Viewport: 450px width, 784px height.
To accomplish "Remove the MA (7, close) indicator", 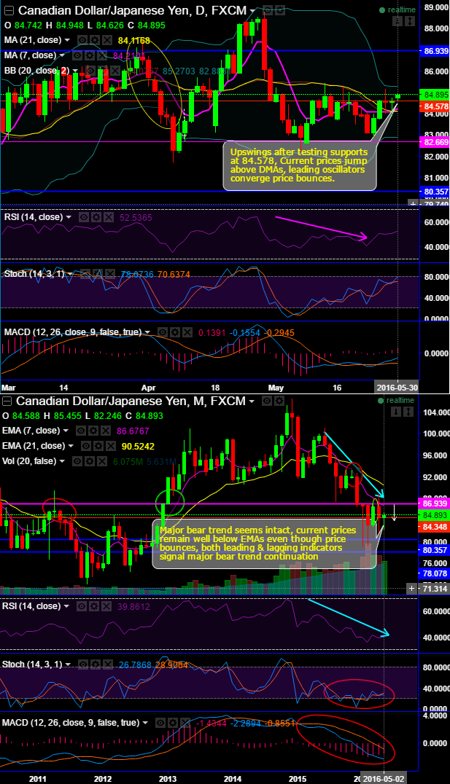I will pos(101,55).
